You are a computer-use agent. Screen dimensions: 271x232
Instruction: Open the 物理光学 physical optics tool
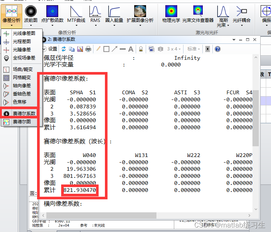[171, 14]
